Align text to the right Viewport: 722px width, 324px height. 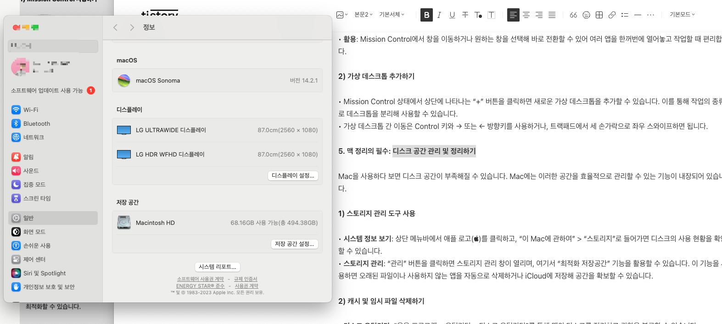pos(539,15)
